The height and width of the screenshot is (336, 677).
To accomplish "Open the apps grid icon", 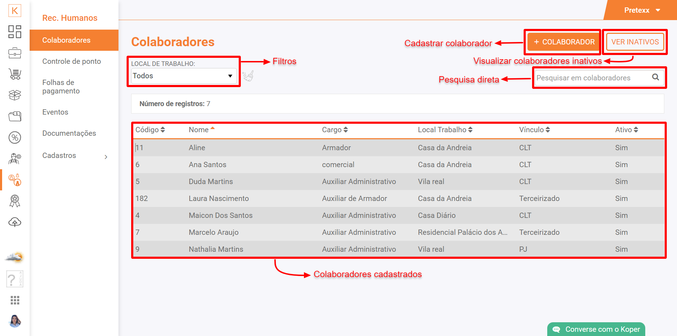I will [15, 300].
